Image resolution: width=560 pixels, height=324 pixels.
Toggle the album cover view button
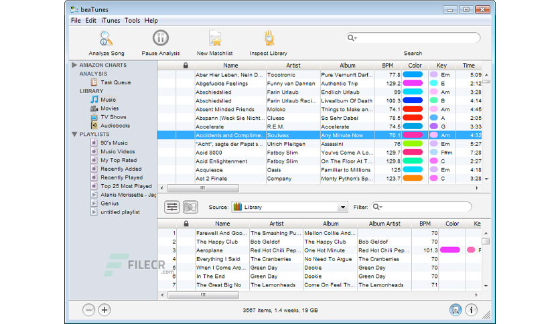click(190, 207)
